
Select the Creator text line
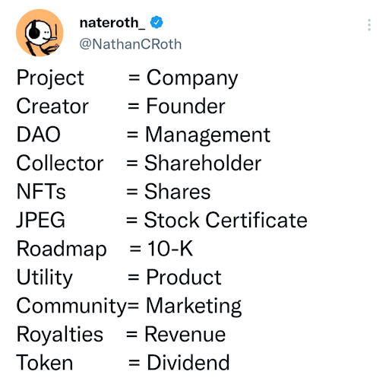121,106
